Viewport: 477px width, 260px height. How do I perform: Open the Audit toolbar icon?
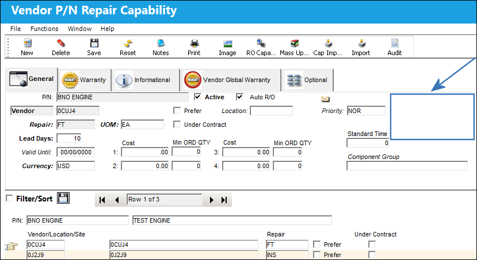(395, 44)
